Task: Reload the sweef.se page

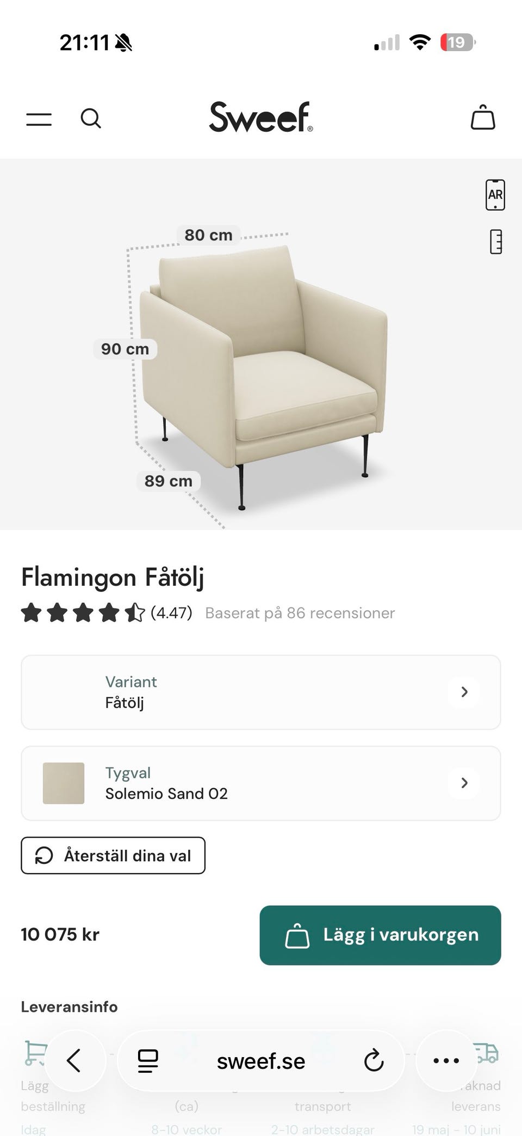Action: [x=374, y=1061]
